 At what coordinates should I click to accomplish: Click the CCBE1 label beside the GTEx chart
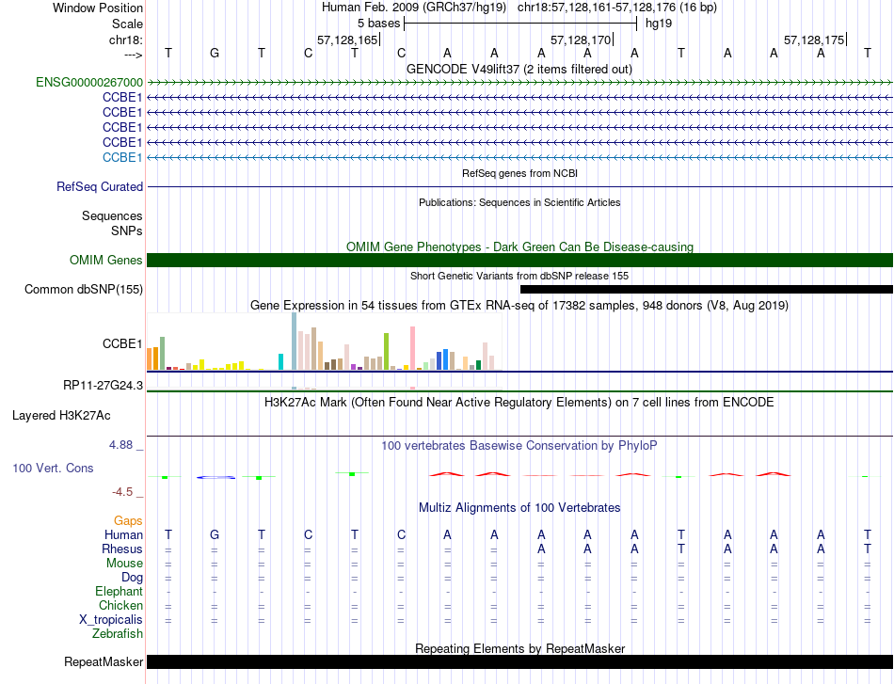[x=122, y=343]
